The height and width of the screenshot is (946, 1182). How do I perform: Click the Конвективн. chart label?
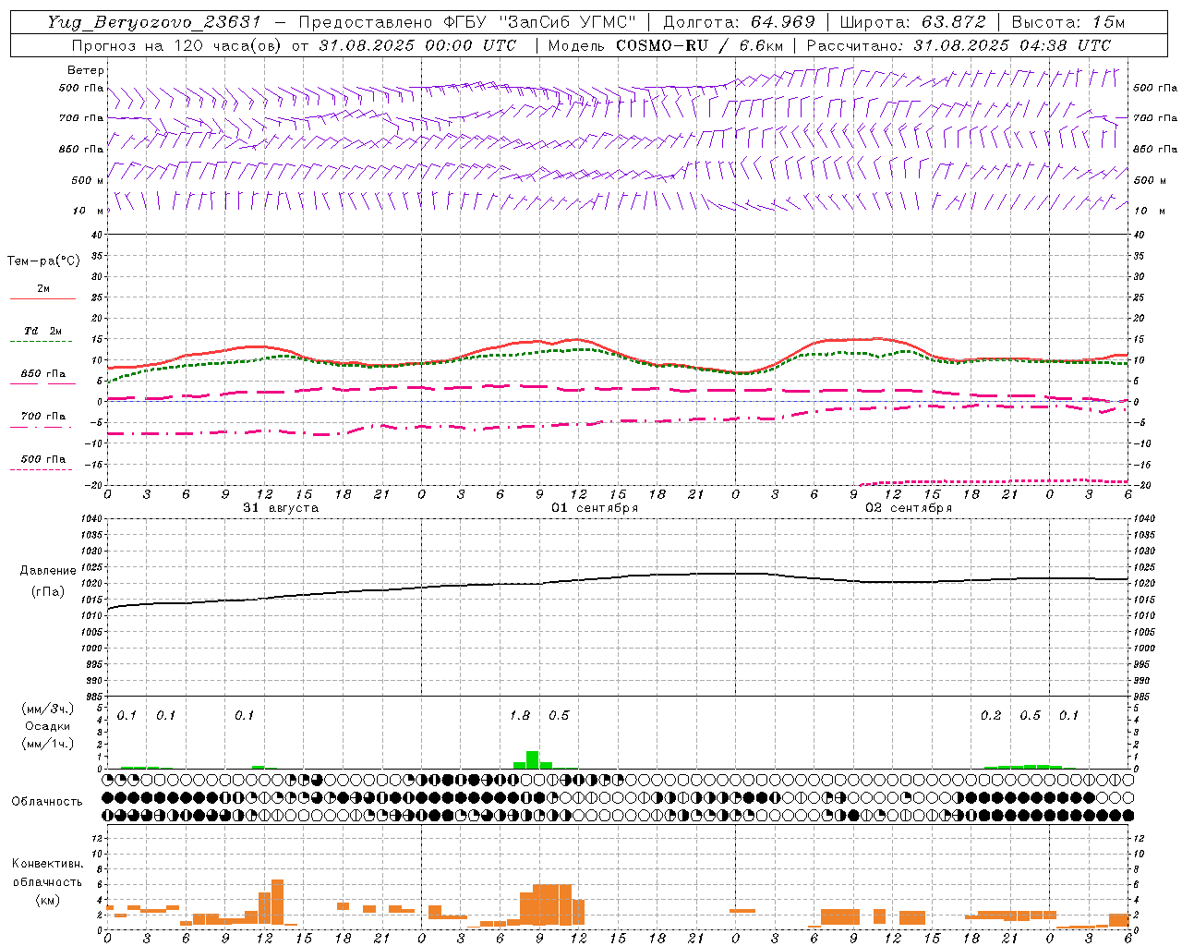click(47, 864)
